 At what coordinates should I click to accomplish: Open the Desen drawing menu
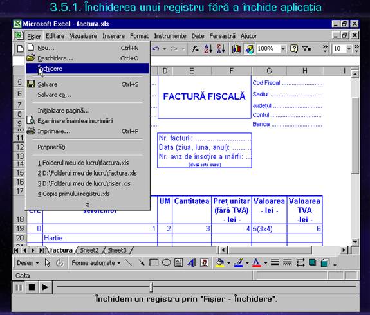(x=28, y=263)
